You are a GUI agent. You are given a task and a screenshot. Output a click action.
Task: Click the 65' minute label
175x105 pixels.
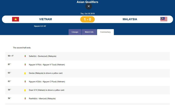point(10,73)
